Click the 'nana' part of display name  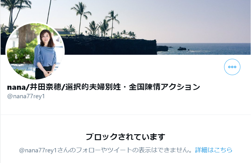(17, 87)
